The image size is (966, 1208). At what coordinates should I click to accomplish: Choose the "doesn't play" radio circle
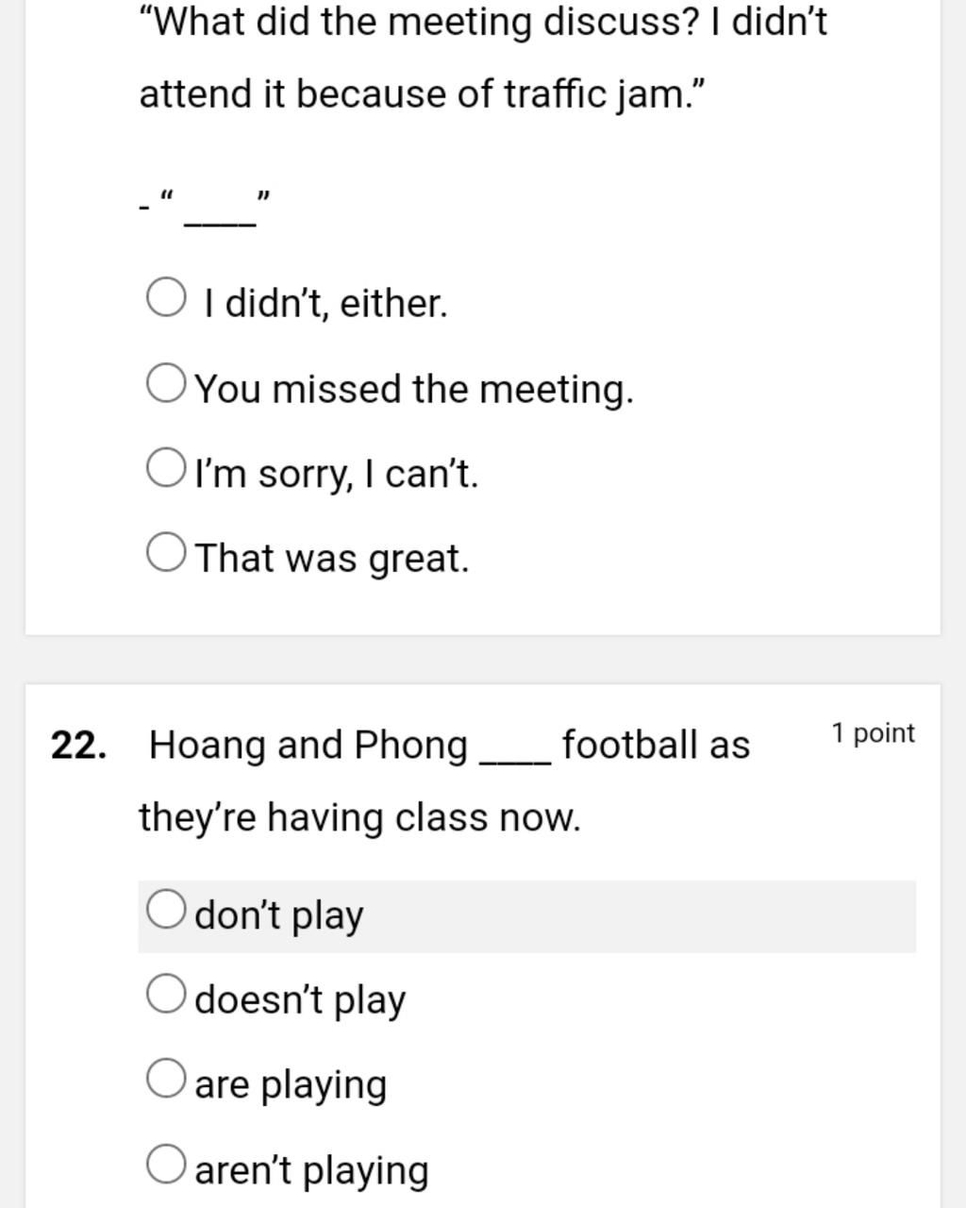(166, 995)
